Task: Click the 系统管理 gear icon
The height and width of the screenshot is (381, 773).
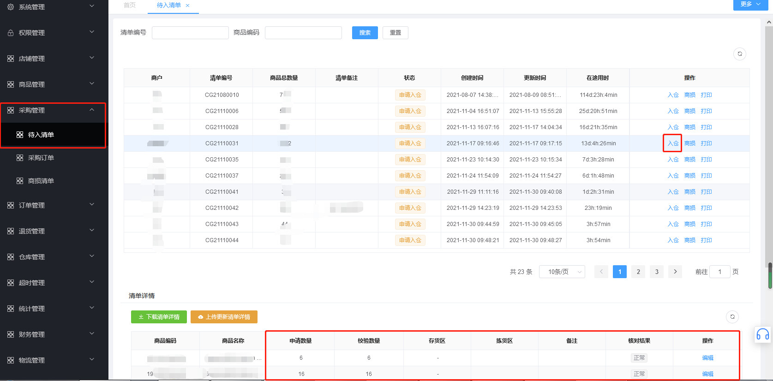Action: point(11,7)
